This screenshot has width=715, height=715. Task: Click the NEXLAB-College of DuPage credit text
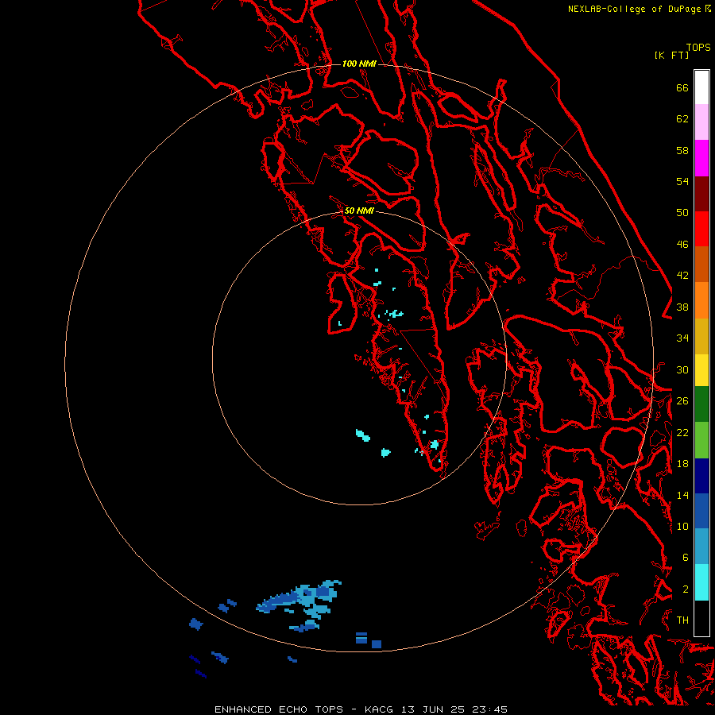click(639, 9)
